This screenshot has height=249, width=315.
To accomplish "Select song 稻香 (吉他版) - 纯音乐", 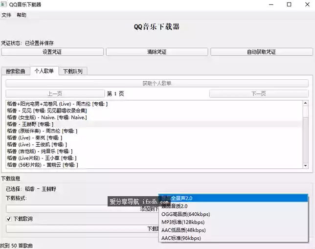I will [x=154, y=151].
